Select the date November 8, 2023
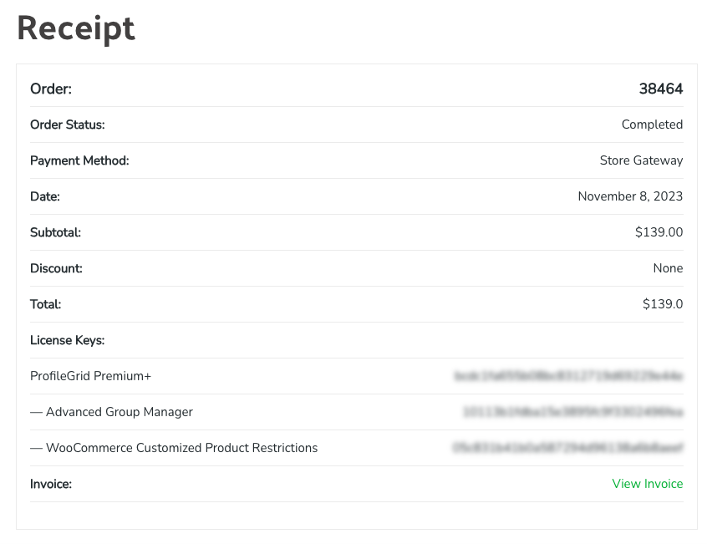707x544 pixels. (x=630, y=196)
